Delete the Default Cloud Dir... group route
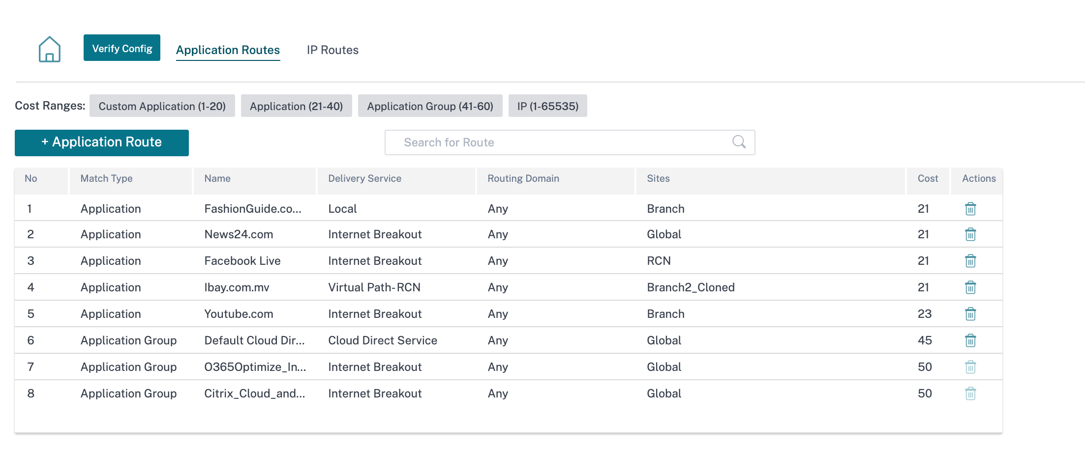Screen dimensions: 1085x452 coord(970,340)
